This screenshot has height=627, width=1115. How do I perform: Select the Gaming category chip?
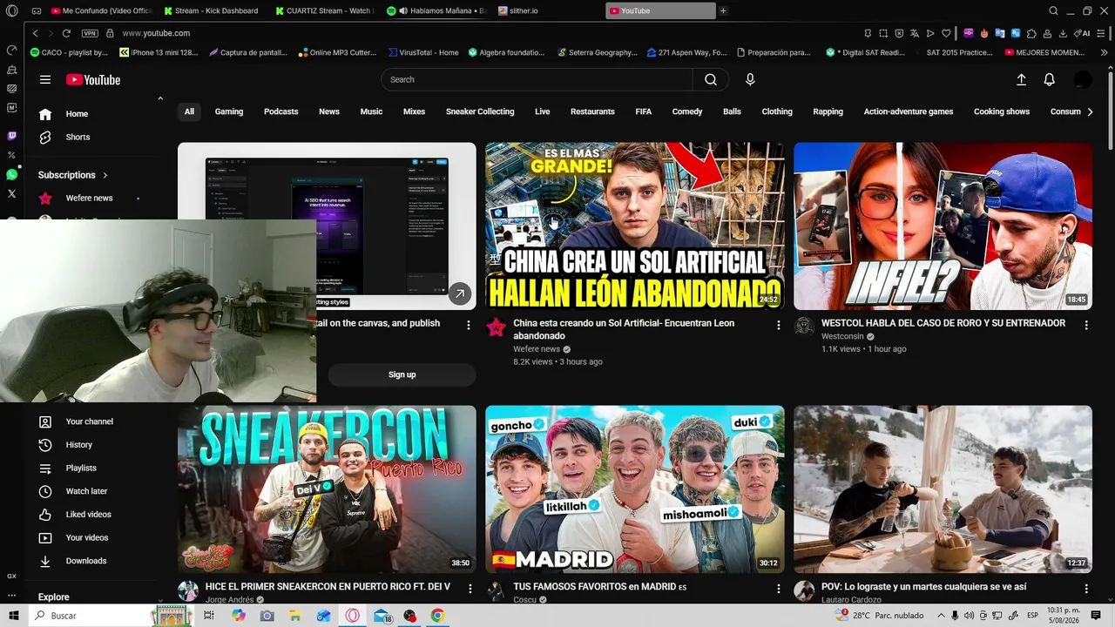coord(229,111)
